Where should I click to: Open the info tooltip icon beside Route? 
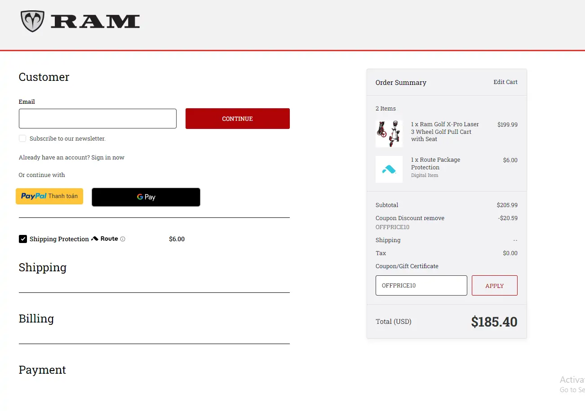point(122,239)
